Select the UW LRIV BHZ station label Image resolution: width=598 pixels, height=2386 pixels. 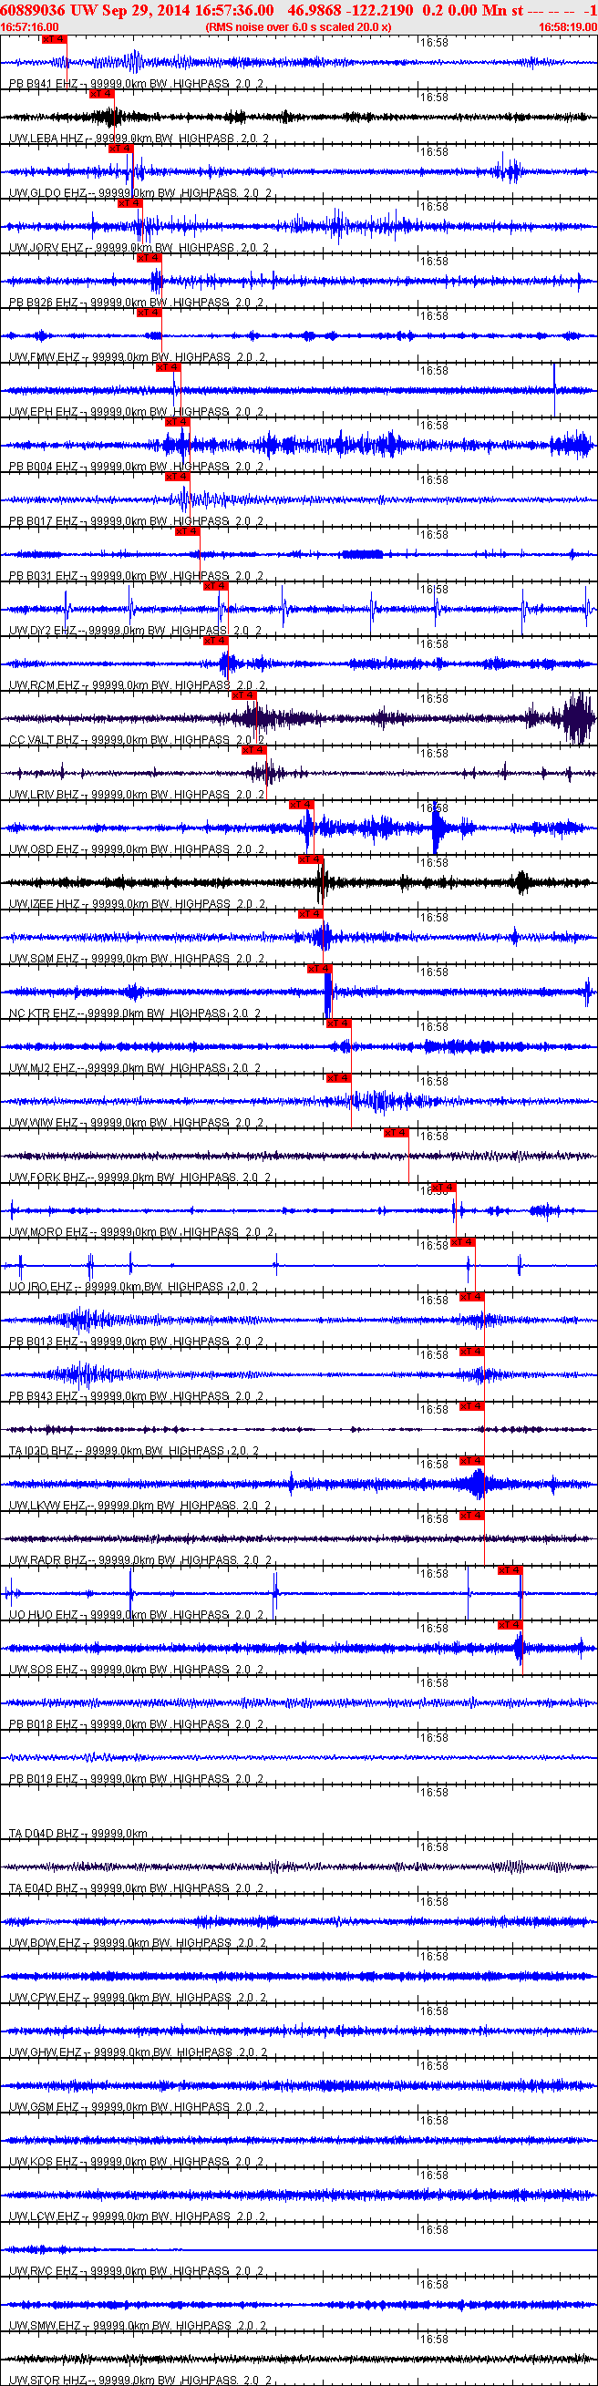point(137,794)
